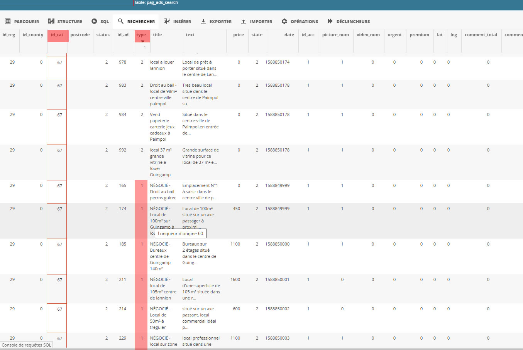Click the Déclencheurs fast-forward icon tab
Image resolution: width=523 pixels, height=350 pixels.
(349, 22)
